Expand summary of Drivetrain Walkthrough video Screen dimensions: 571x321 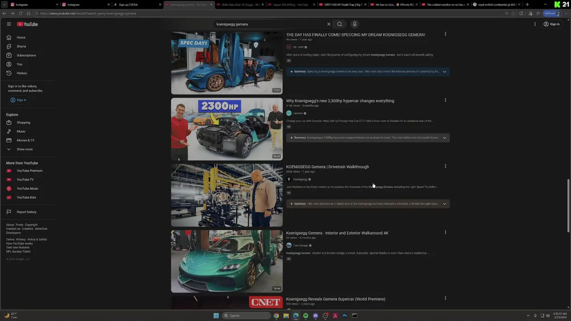[444, 204]
